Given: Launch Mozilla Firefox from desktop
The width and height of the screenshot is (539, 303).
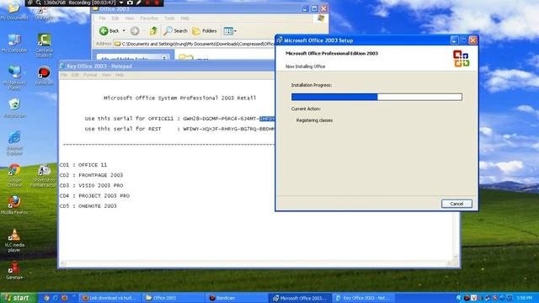Looking at the screenshot, I should tap(14, 205).
